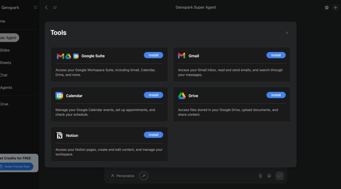Image resolution: width=341 pixels, height=189 pixels.
Task: Select Super Agent in sidebar
Action: click(x=9, y=38)
